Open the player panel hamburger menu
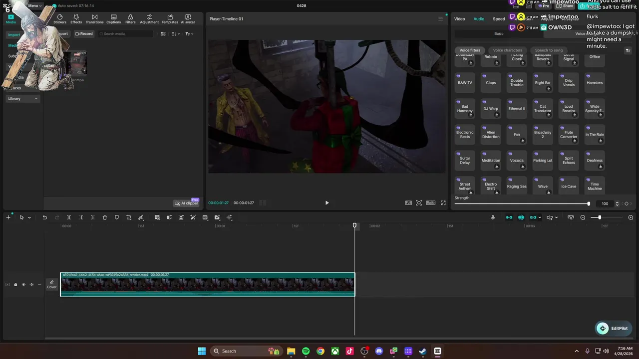Viewport: 639px width, 359px height. tap(440, 19)
